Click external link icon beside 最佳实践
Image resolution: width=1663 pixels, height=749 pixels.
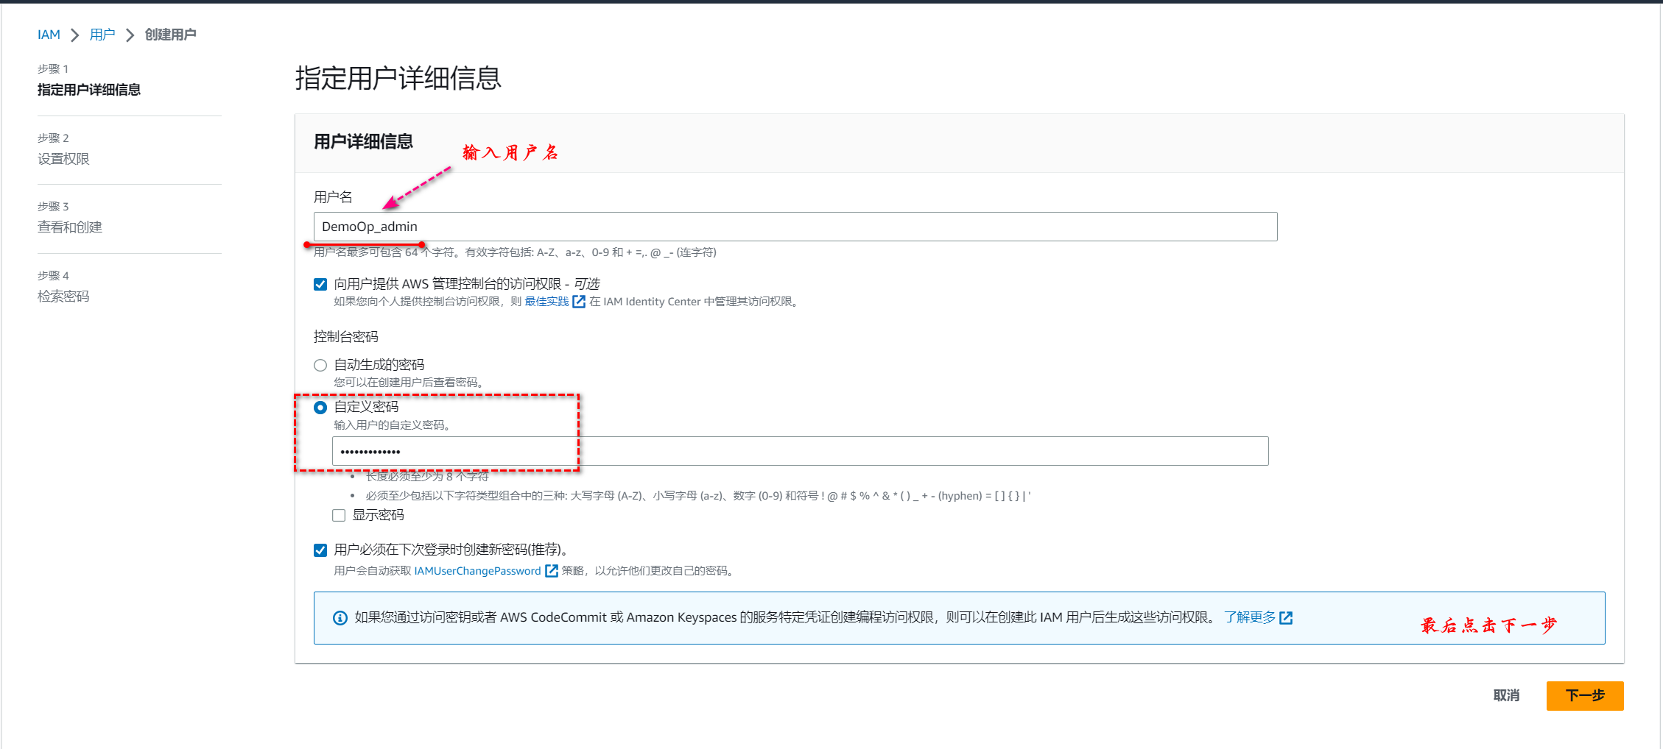pyautogui.click(x=579, y=302)
